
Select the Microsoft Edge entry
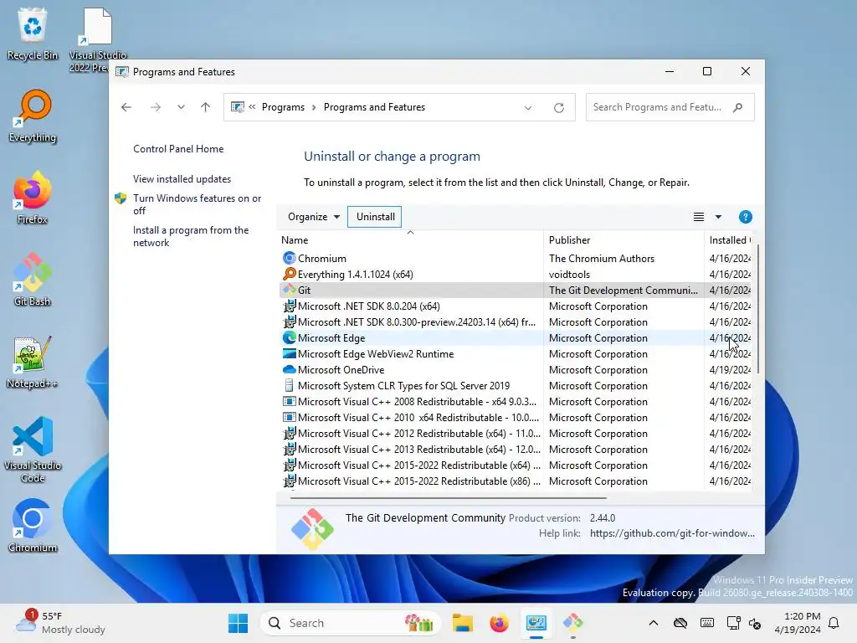click(x=516, y=337)
